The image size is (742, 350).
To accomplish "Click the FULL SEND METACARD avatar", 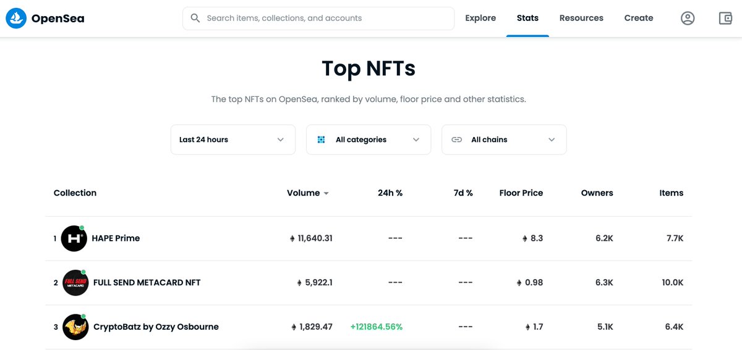I will (75, 283).
